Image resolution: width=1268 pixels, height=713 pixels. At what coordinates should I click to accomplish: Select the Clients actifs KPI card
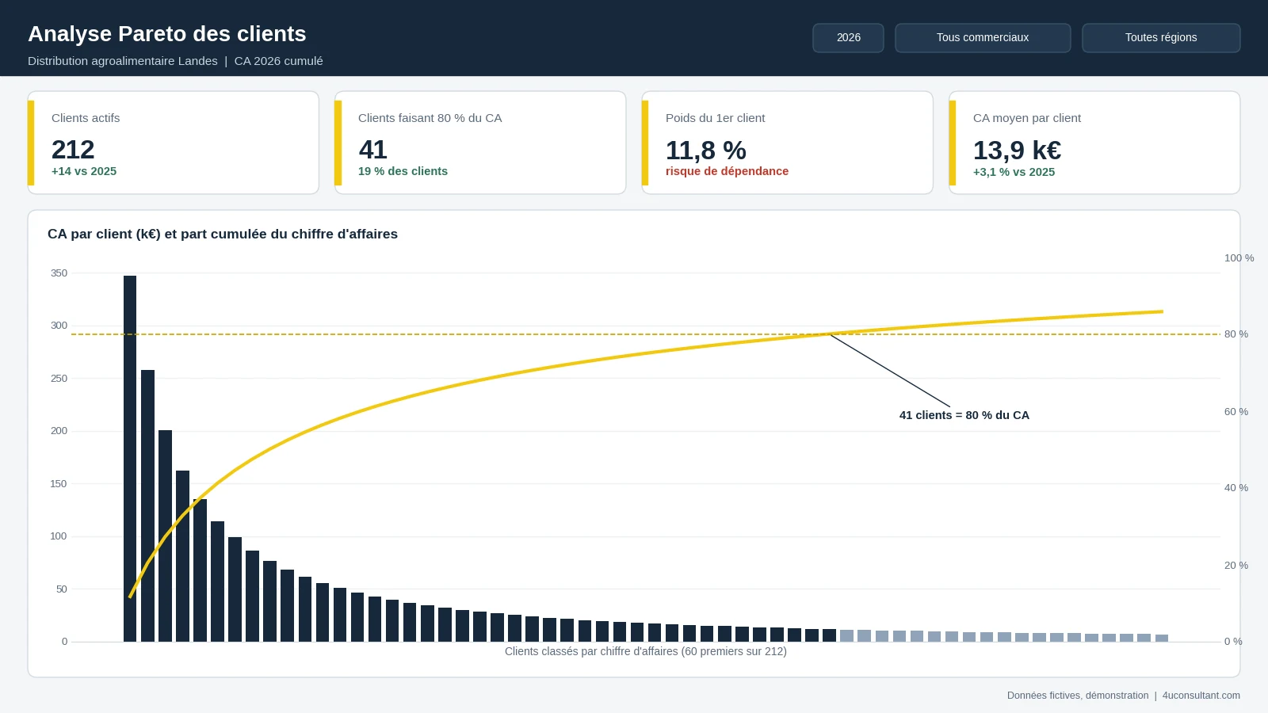[174, 143]
